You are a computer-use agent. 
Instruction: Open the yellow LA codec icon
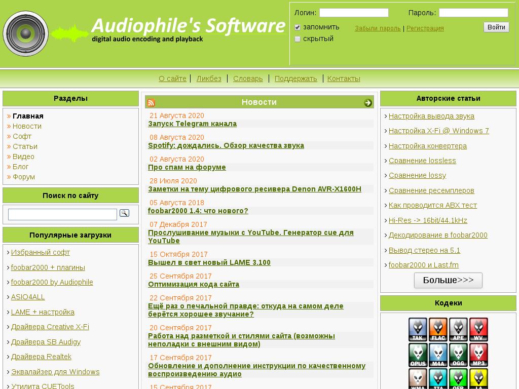(478, 379)
